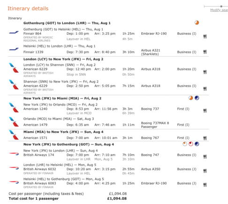Click the meal icon for American 1240
This screenshot has height=204, width=228.
205,111
